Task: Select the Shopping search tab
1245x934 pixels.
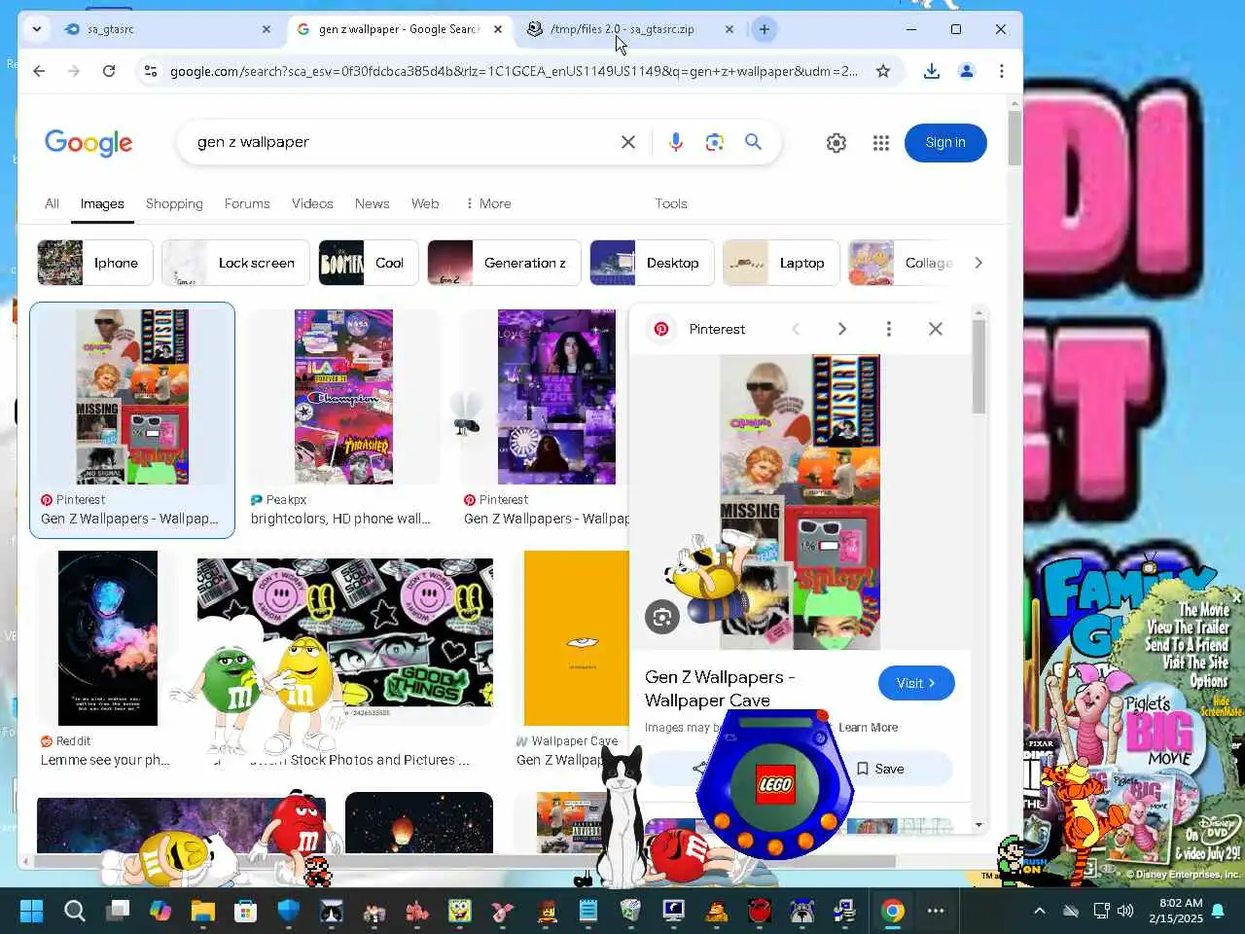Action: pos(174,203)
